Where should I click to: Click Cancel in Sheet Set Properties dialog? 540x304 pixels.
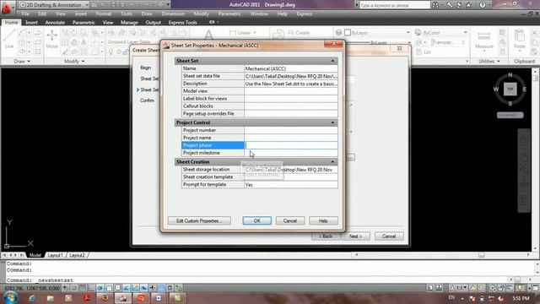(x=290, y=221)
